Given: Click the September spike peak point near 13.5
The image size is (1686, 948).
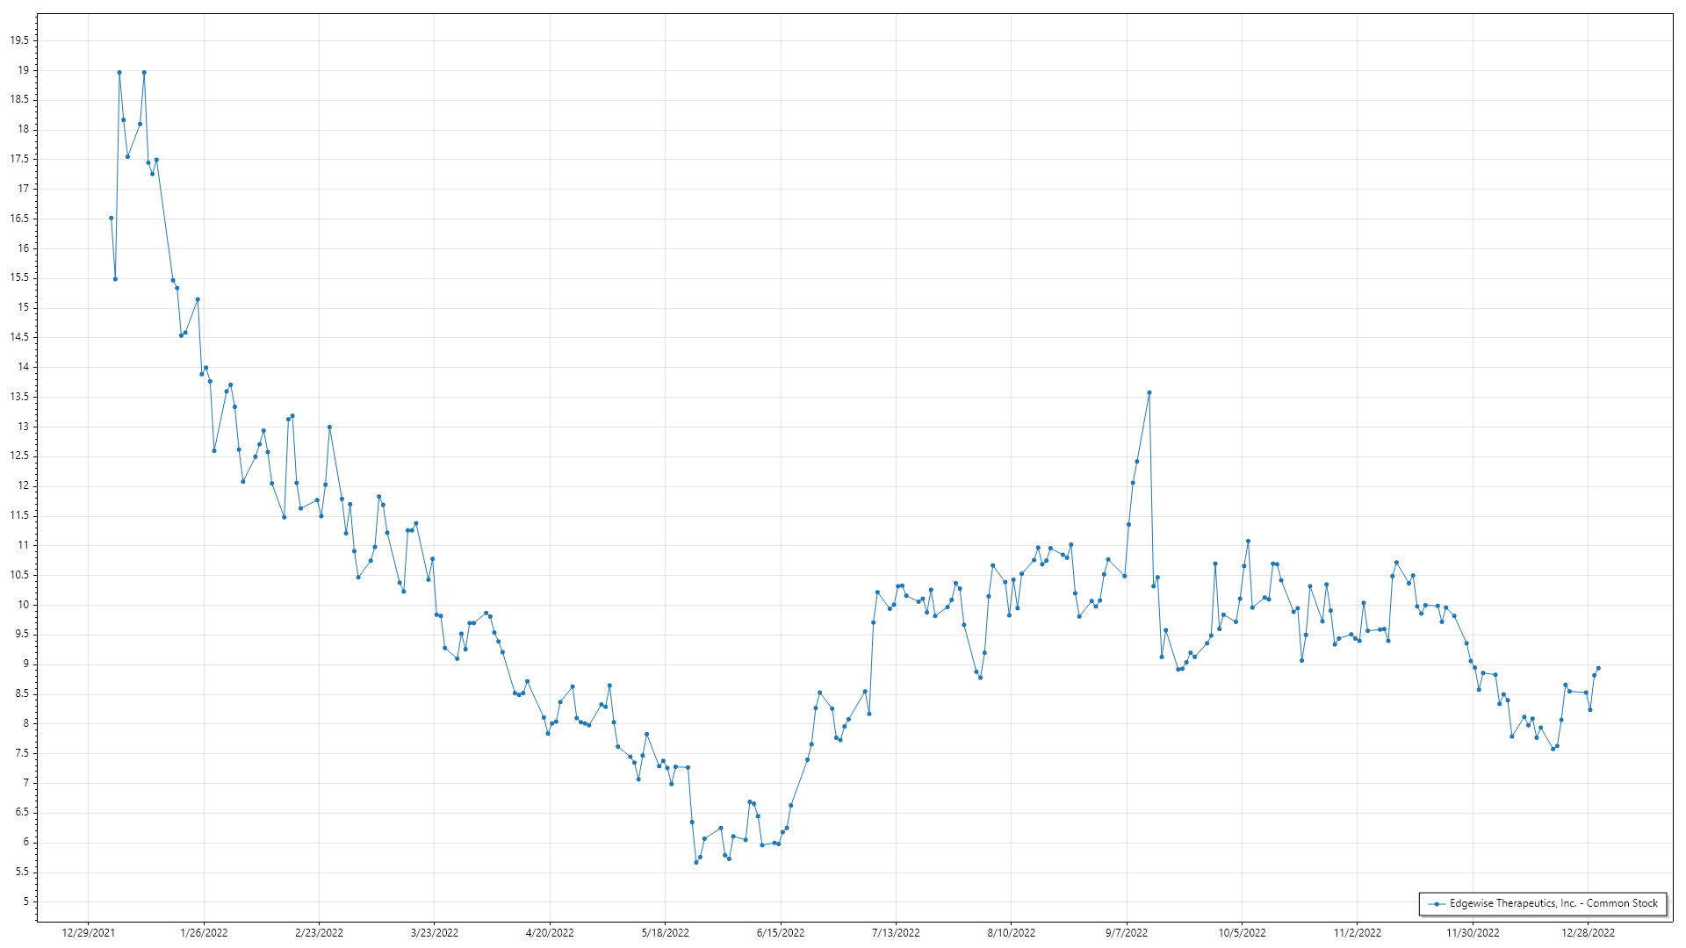Looking at the screenshot, I should tap(1149, 392).
